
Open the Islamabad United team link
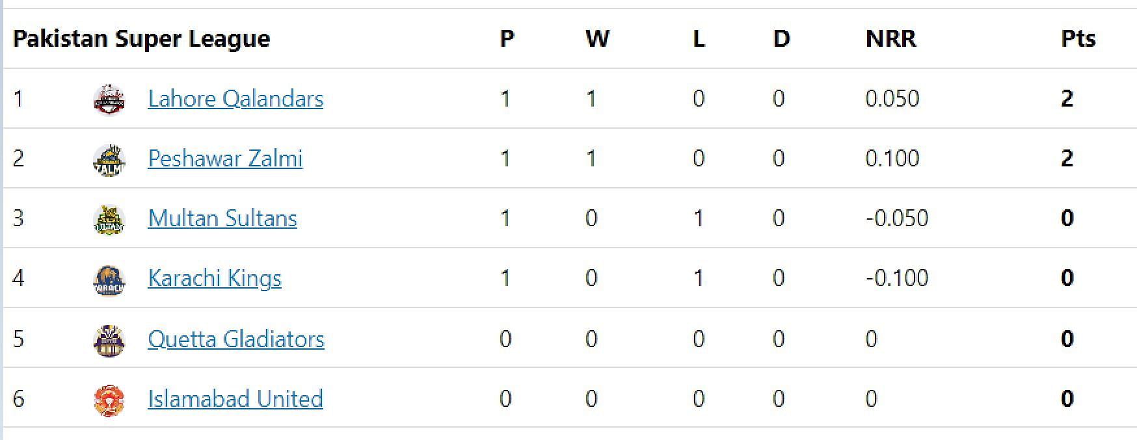[235, 398]
